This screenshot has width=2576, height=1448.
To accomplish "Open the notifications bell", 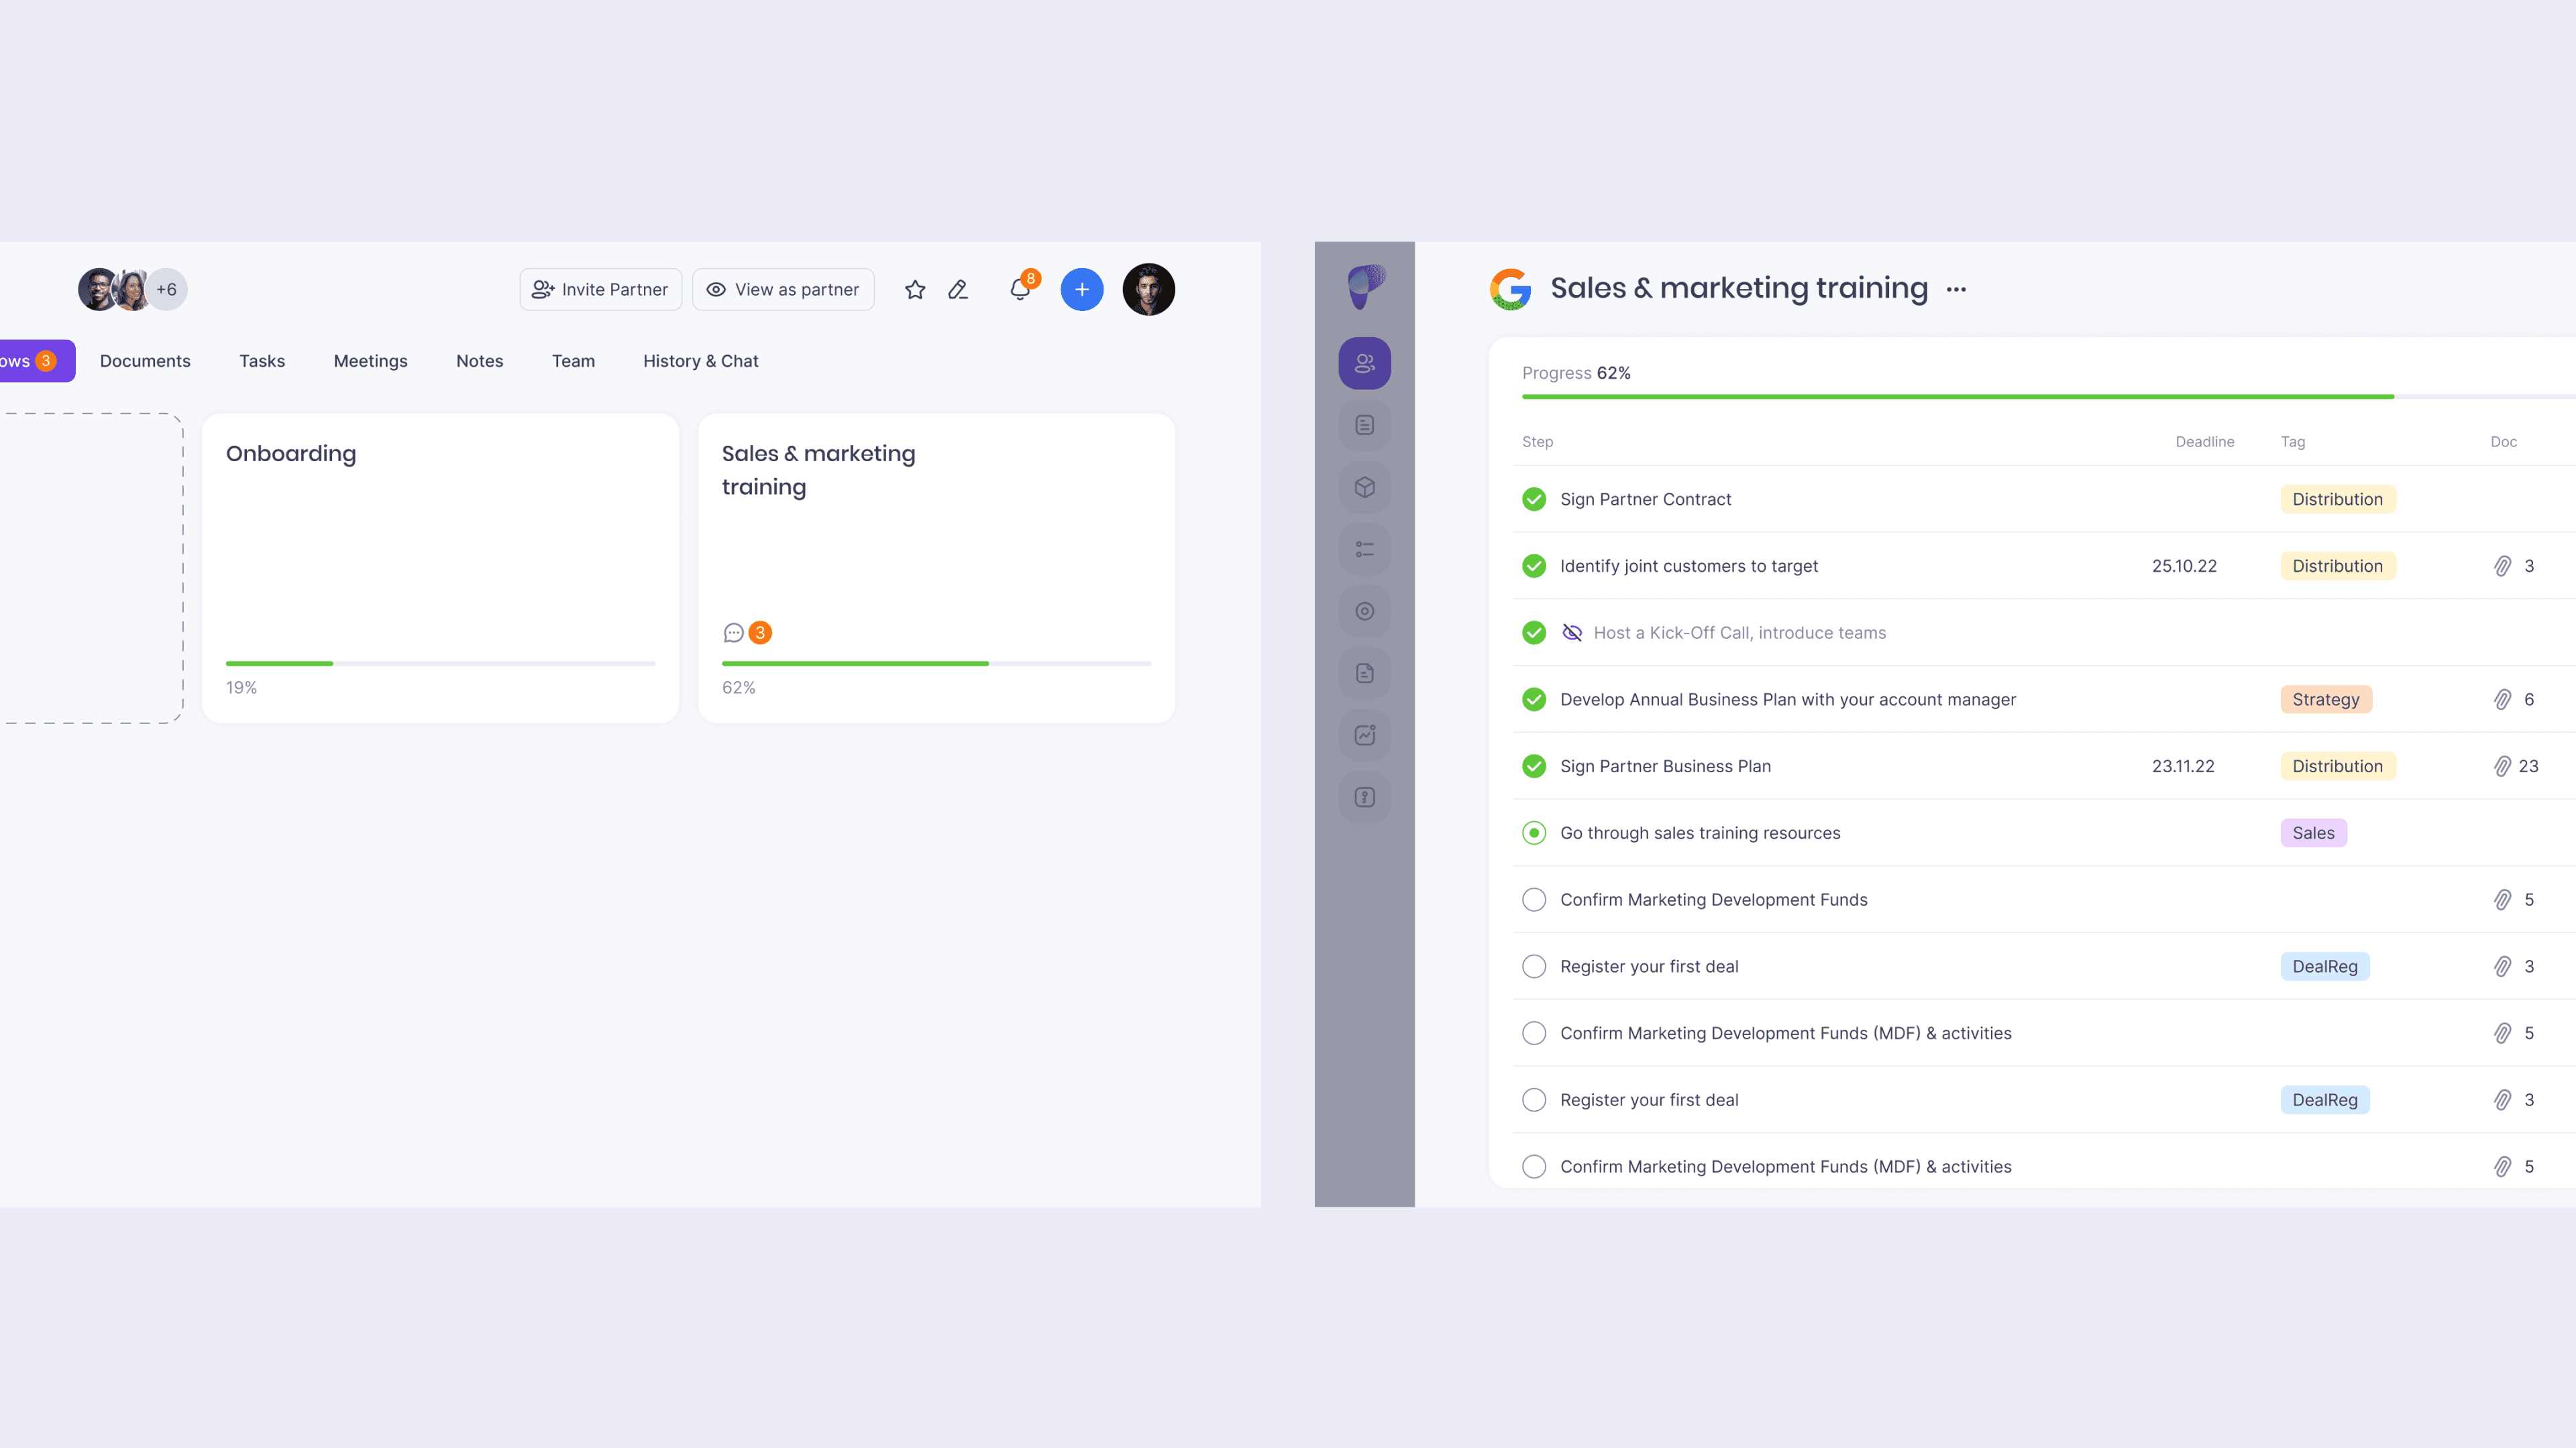I will [x=1019, y=290].
